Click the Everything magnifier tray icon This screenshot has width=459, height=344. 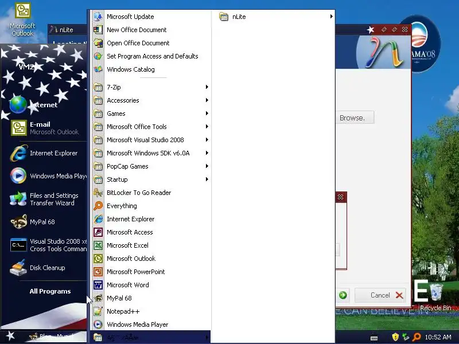click(x=417, y=337)
